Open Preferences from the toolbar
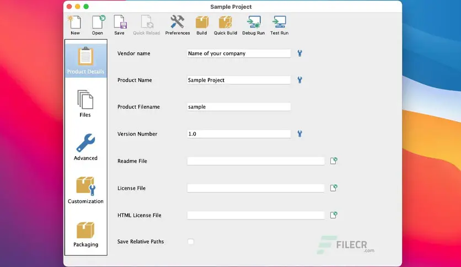Image resolution: width=461 pixels, height=267 pixels. [177, 23]
